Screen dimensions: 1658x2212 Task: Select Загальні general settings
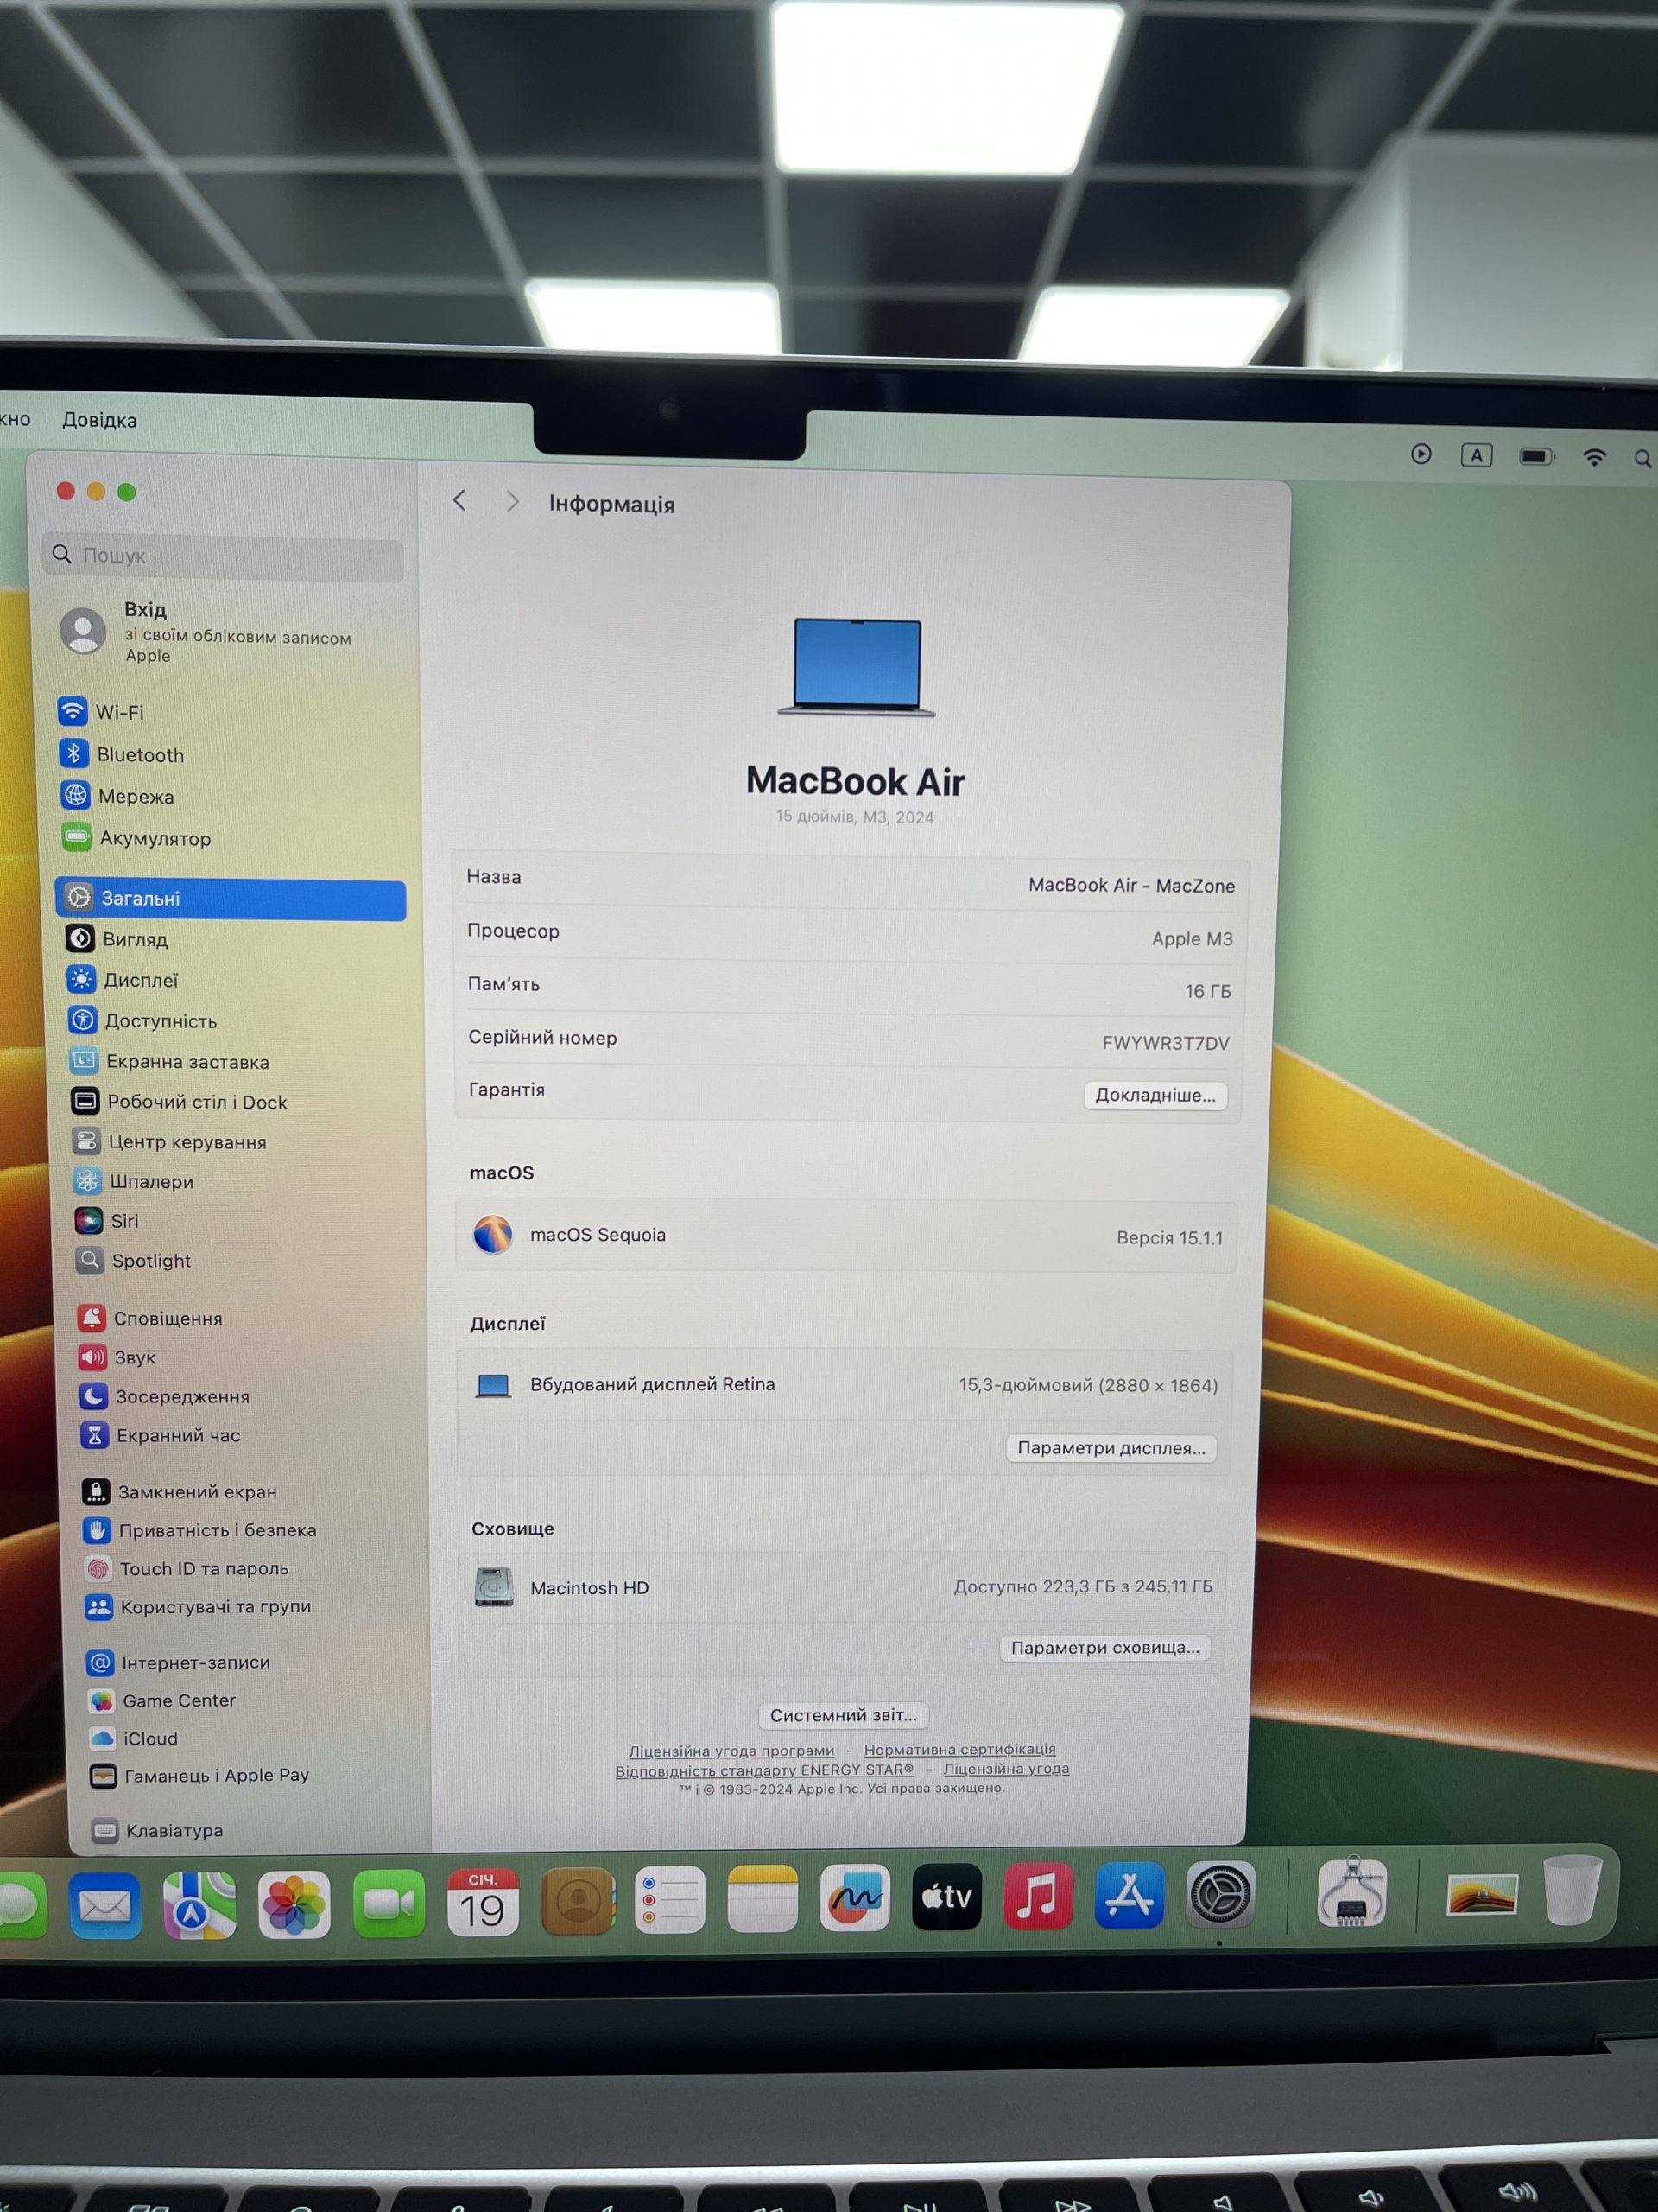(231, 898)
